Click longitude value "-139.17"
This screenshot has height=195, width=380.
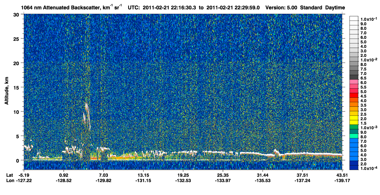tap(342, 180)
